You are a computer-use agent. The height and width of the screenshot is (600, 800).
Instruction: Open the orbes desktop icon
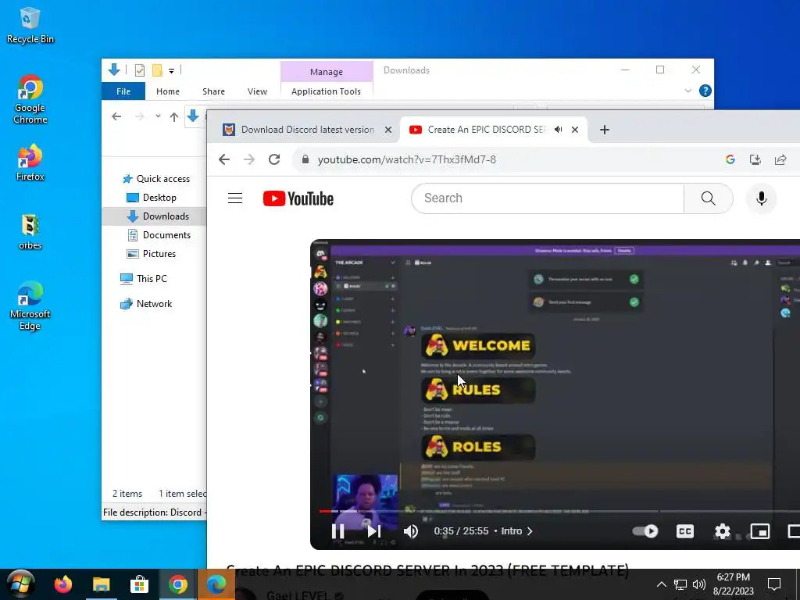30,231
